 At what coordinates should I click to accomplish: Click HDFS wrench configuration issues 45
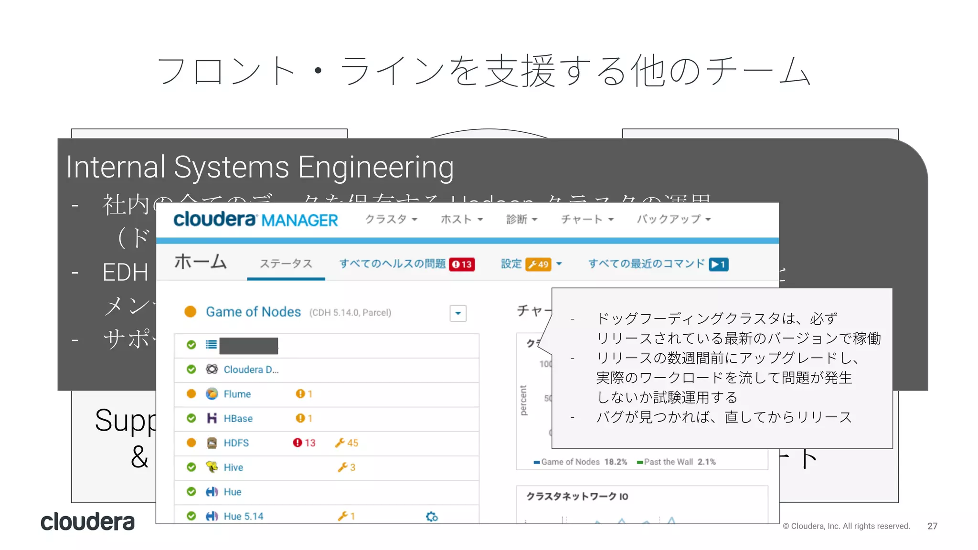347,443
